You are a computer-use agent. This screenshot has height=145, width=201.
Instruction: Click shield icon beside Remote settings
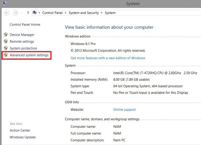click(6, 41)
